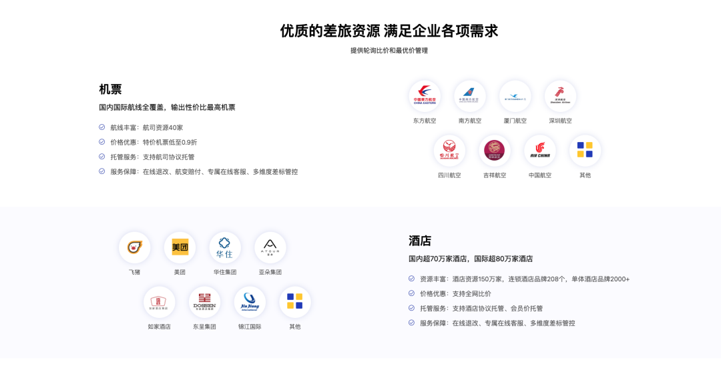Click the text 支持酒店协议托管、会员价托管

(497, 308)
